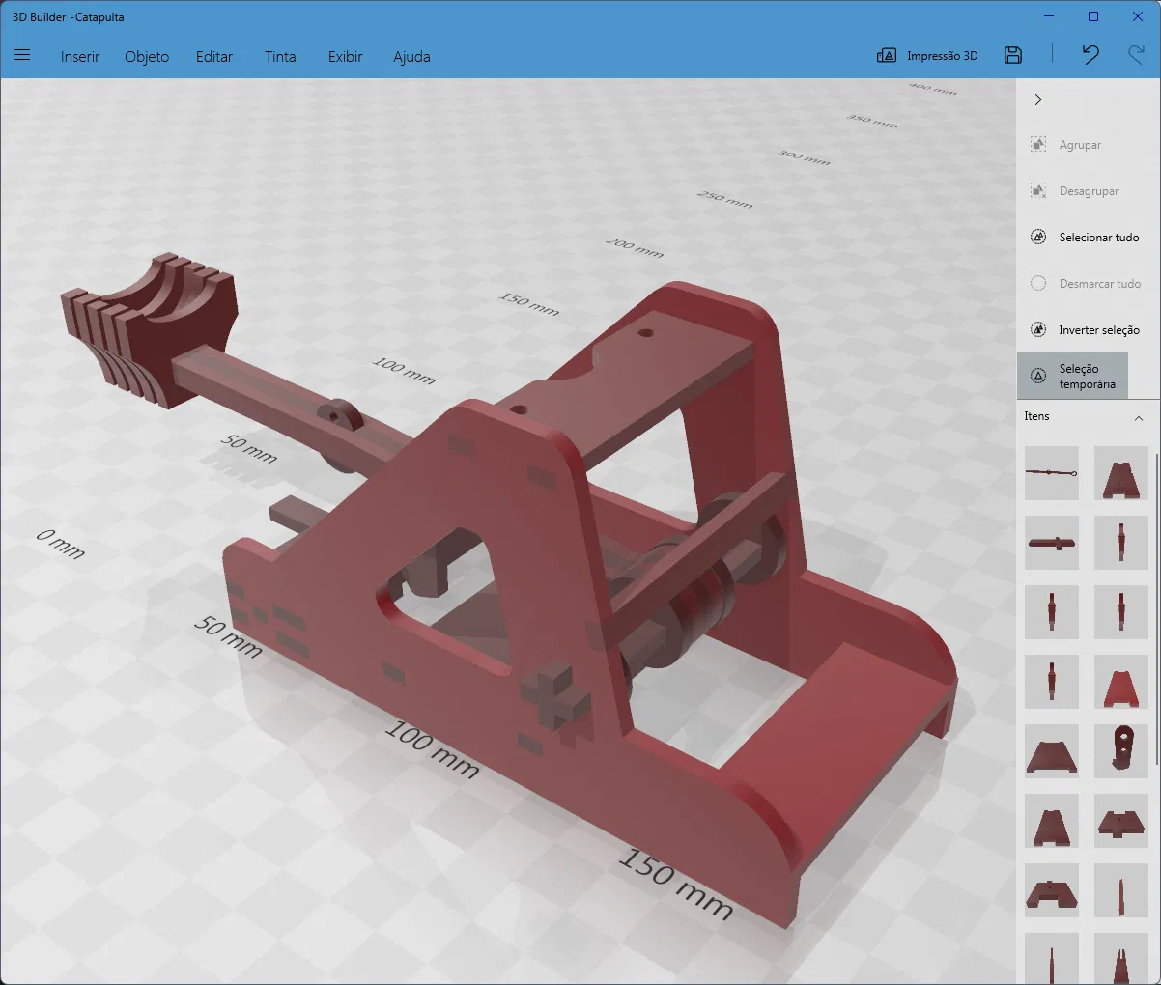This screenshot has height=985, width=1161.
Task: Select the bracket with holes item thumbnail
Action: point(1121,751)
